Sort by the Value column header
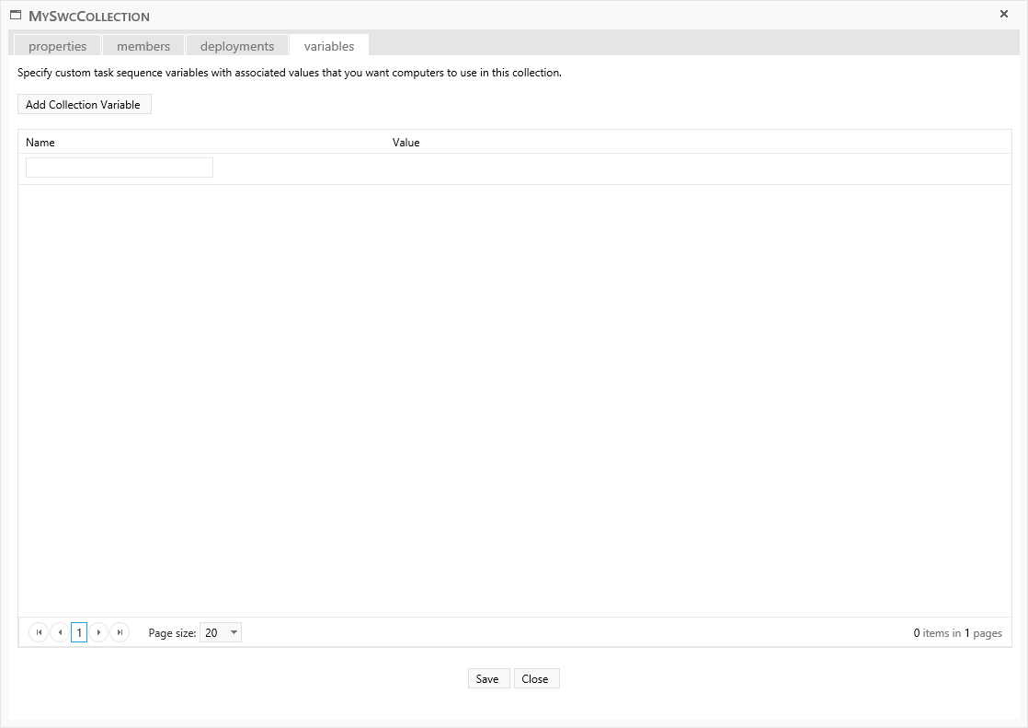 click(405, 143)
